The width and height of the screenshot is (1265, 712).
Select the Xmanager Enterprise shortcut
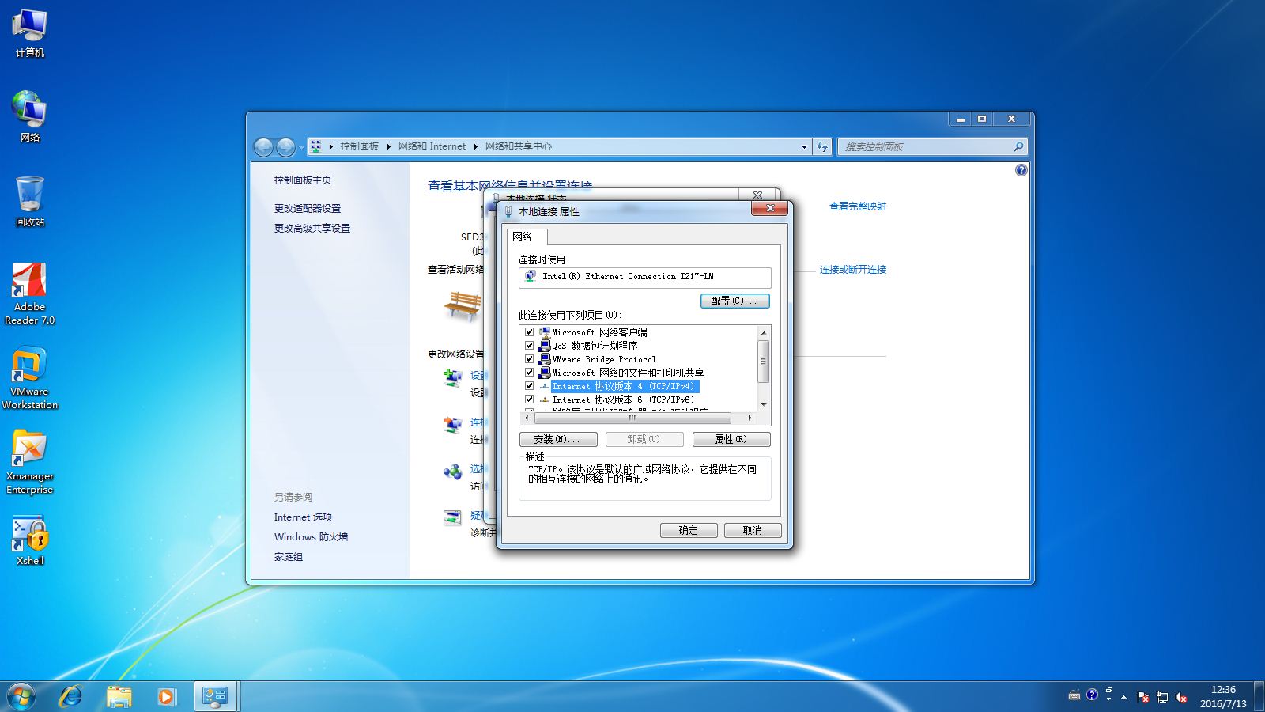point(29,463)
